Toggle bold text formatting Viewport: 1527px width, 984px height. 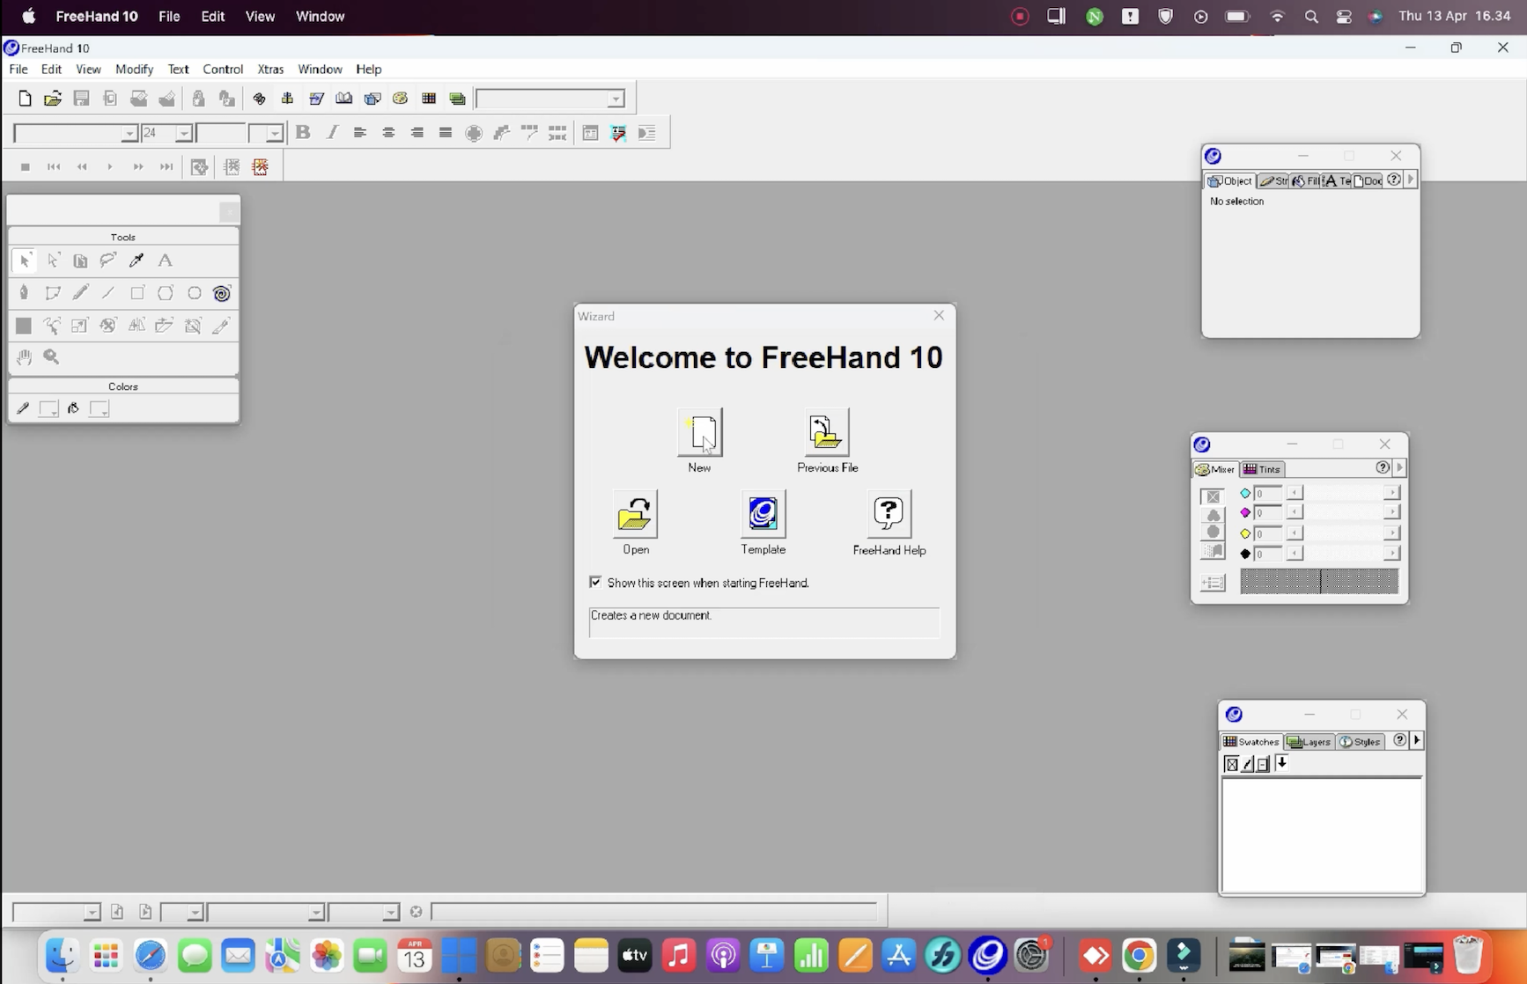pos(303,133)
